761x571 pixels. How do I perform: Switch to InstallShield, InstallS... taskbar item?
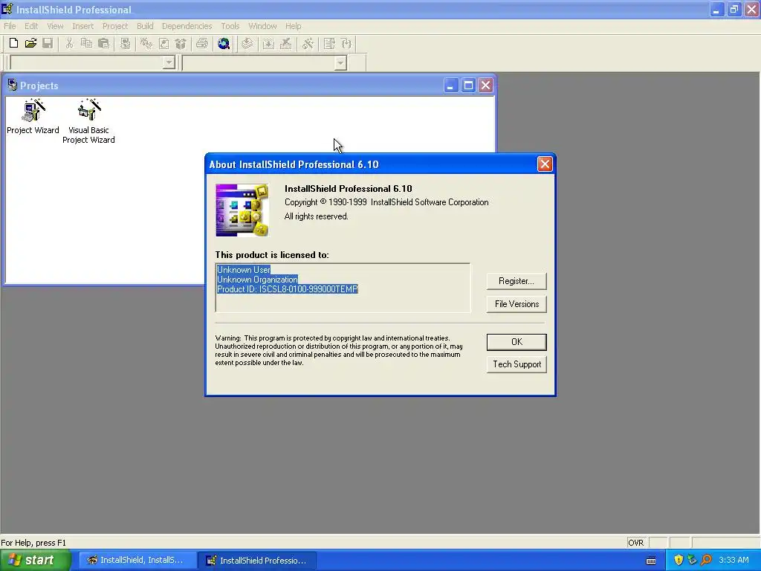pos(137,560)
